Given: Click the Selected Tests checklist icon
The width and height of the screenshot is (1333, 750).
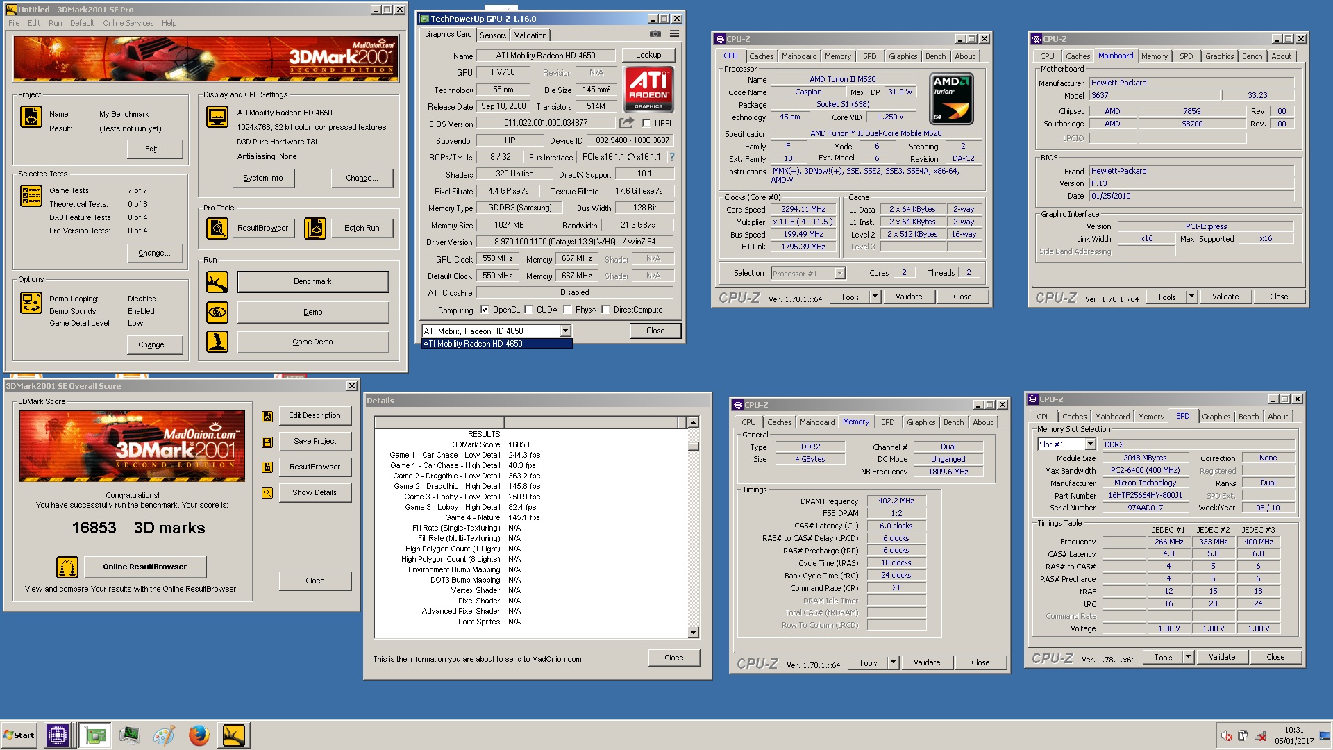Looking at the screenshot, I should (x=31, y=197).
